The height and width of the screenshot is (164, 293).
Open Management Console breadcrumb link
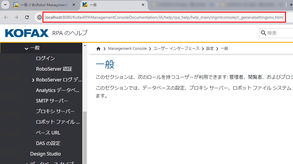[x=127, y=49]
